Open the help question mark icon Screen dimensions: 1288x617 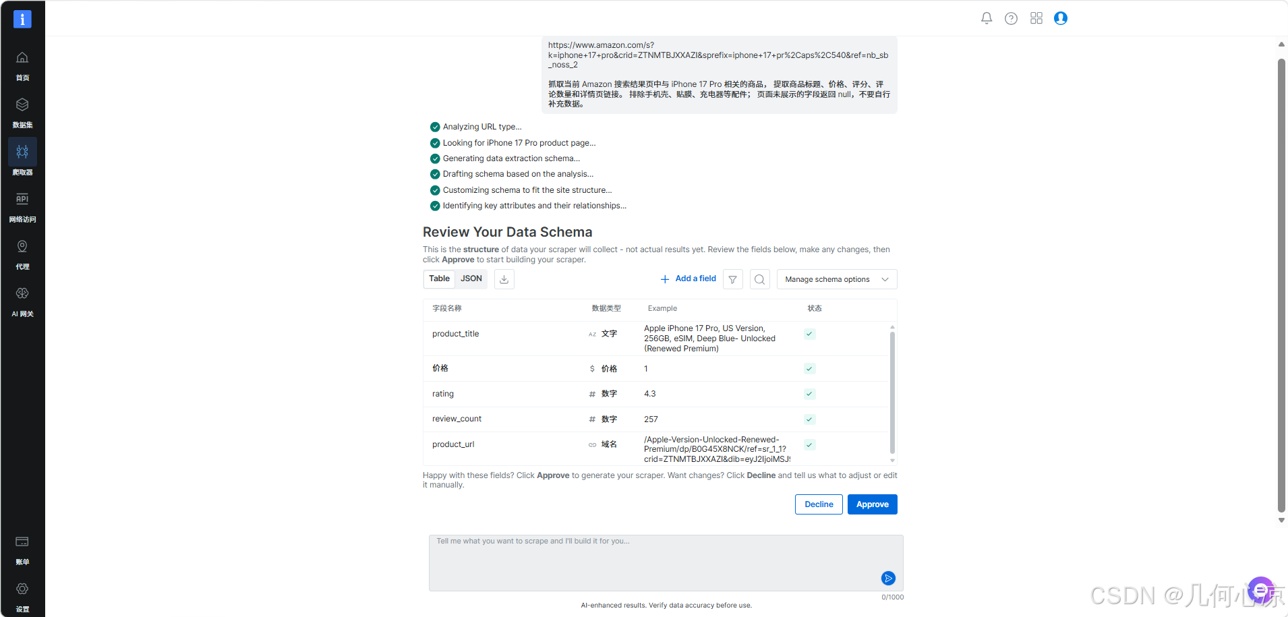click(1011, 18)
